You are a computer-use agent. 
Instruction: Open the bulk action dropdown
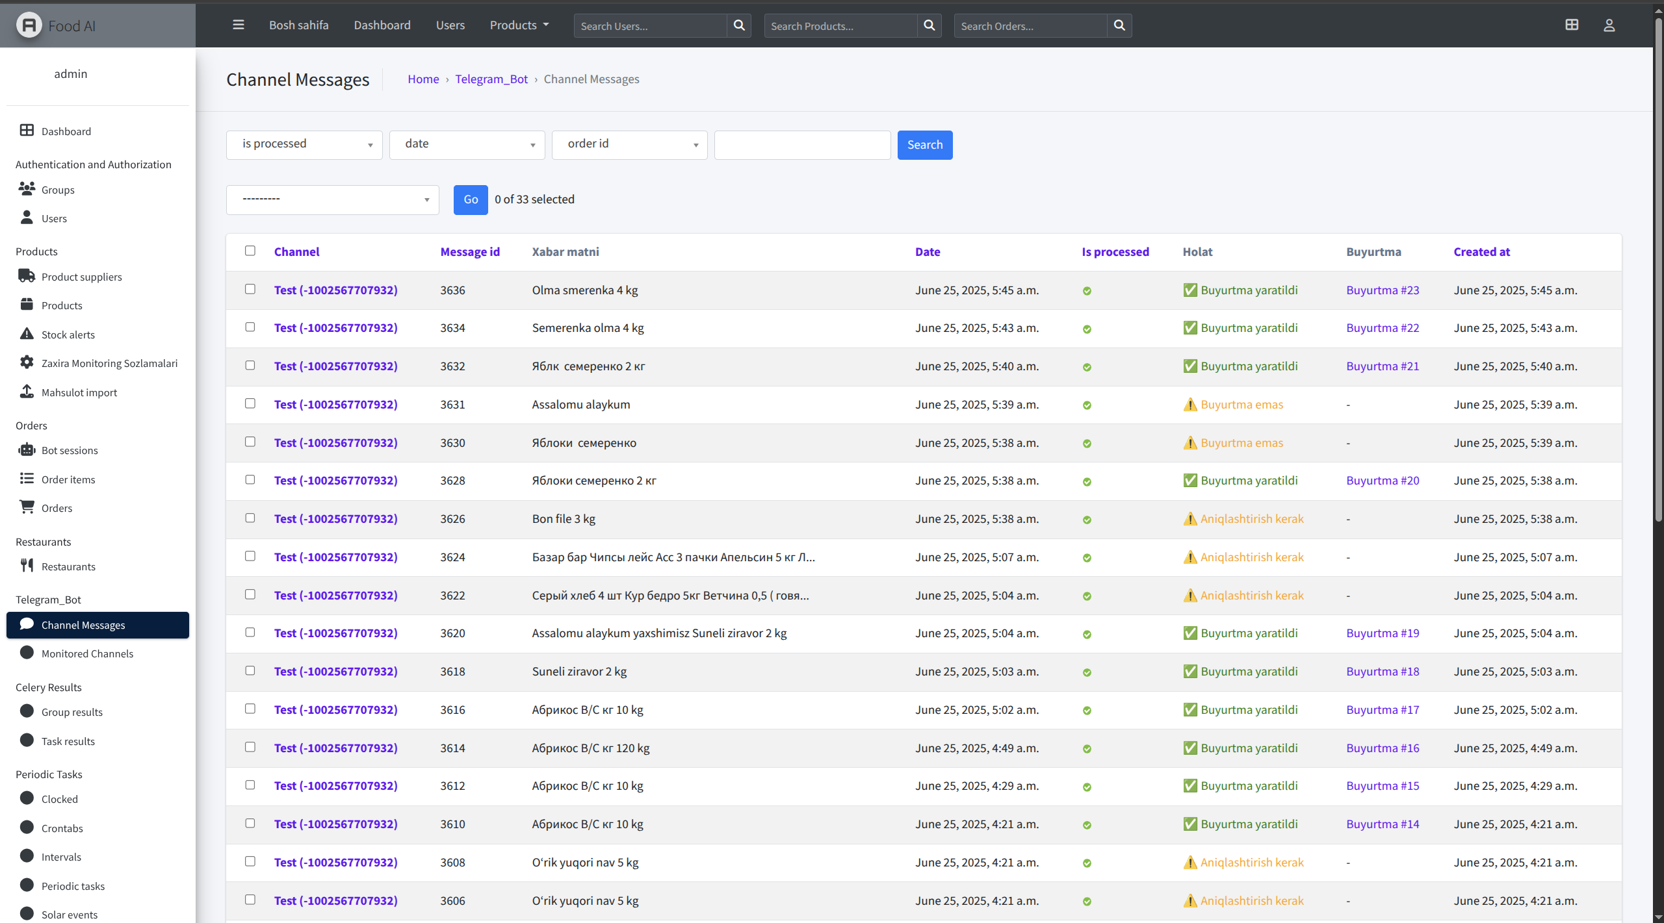(x=332, y=199)
